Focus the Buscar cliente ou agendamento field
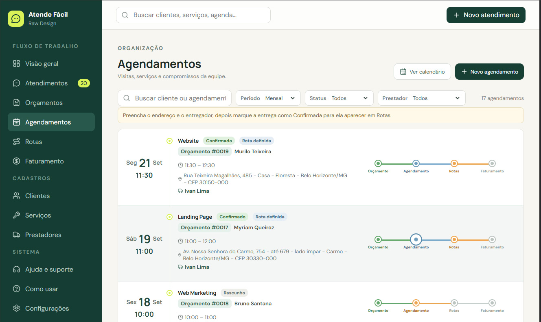The width and height of the screenshot is (541, 322). tap(175, 98)
